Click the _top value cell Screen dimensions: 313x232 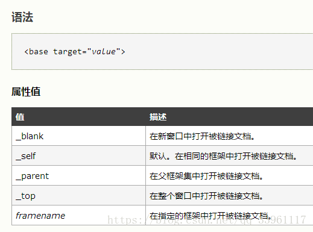78,195
